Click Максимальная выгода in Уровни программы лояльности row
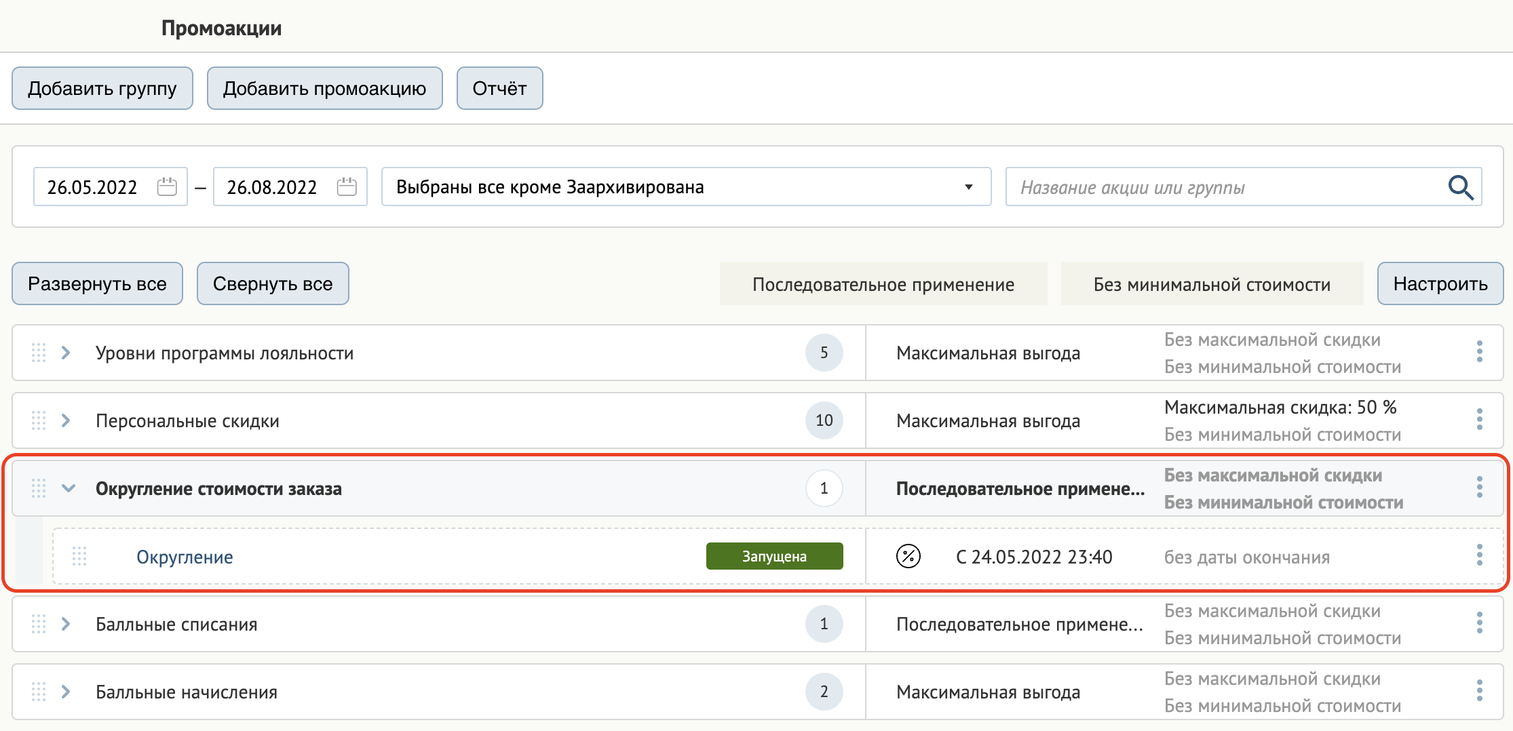The width and height of the screenshot is (1513, 731). pyautogui.click(x=988, y=353)
